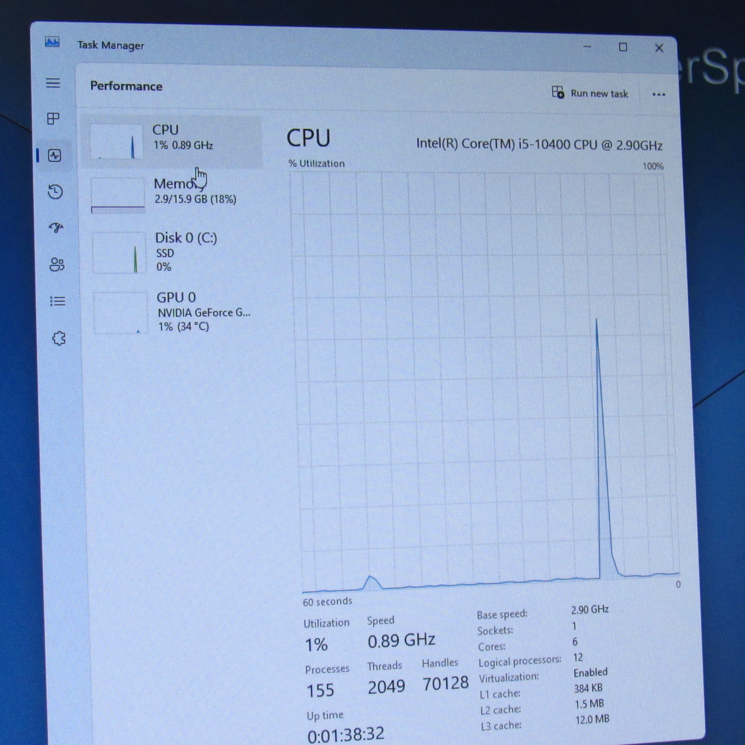
Task: Open the App history page icon
Action: pyautogui.click(x=55, y=192)
